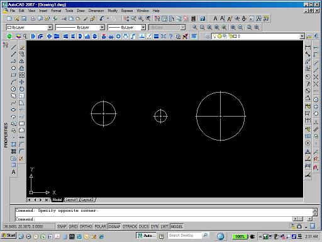322x242 pixels.
Task: Switch to the Layout2 tab
Action: [x=87, y=200]
